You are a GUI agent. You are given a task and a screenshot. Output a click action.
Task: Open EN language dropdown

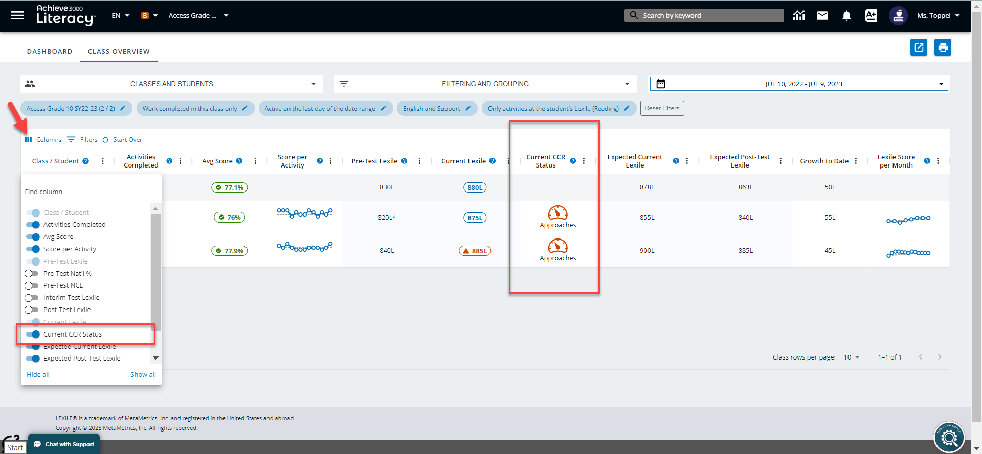(x=121, y=16)
